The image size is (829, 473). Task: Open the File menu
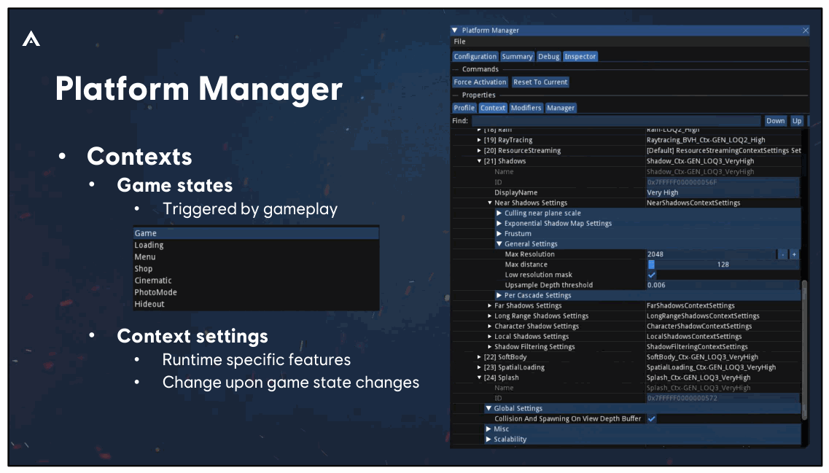click(x=459, y=42)
